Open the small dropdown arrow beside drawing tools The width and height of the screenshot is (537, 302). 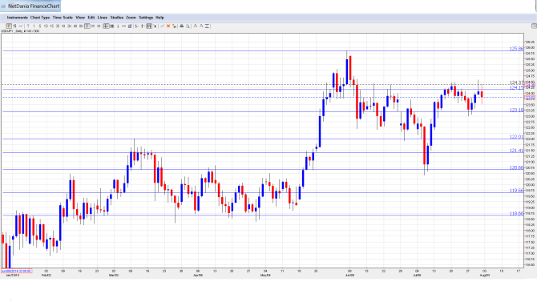pyautogui.click(x=155, y=26)
